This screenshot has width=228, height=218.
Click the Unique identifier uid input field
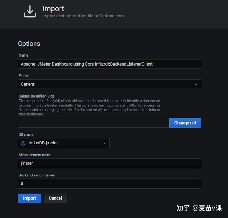[x=94, y=123]
